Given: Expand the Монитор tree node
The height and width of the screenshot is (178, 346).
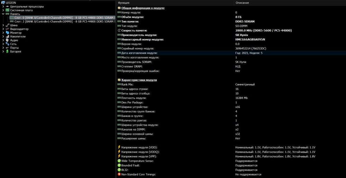Looking at the screenshot, I should (x=3, y=33).
